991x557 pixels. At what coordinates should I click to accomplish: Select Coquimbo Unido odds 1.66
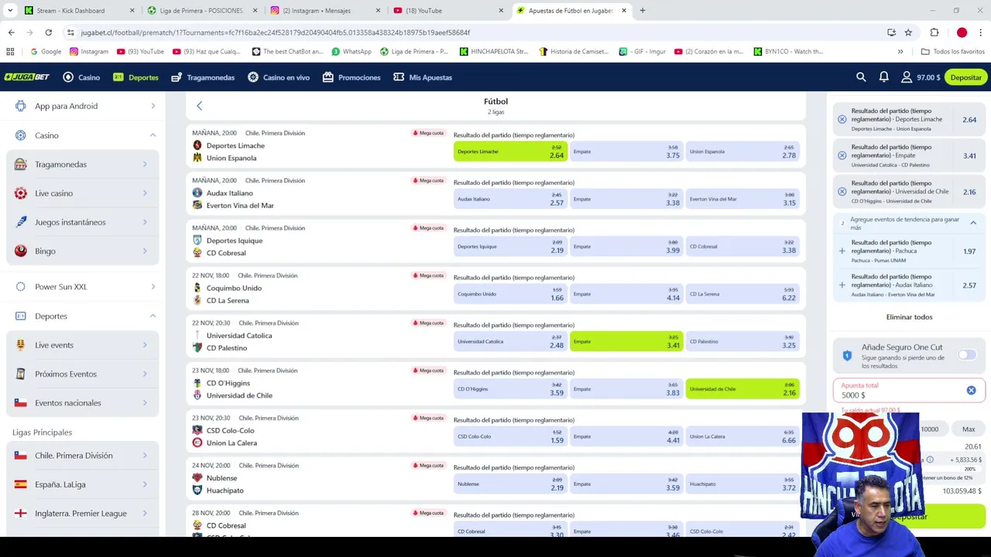(510, 294)
